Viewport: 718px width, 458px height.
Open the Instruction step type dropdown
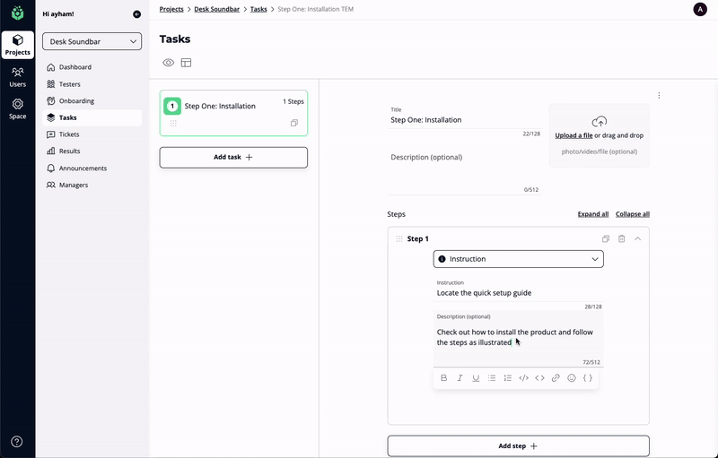pos(518,259)
